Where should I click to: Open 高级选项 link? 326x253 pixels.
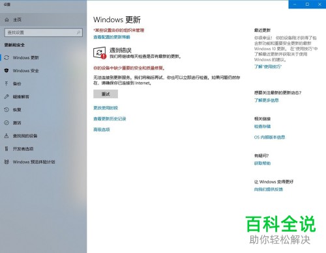click(102, 129)
